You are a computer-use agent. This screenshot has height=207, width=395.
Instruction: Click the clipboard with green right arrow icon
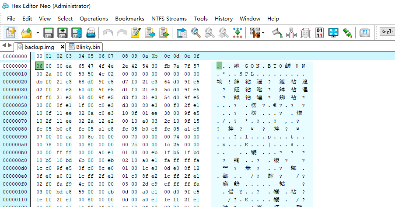[164, 33]
